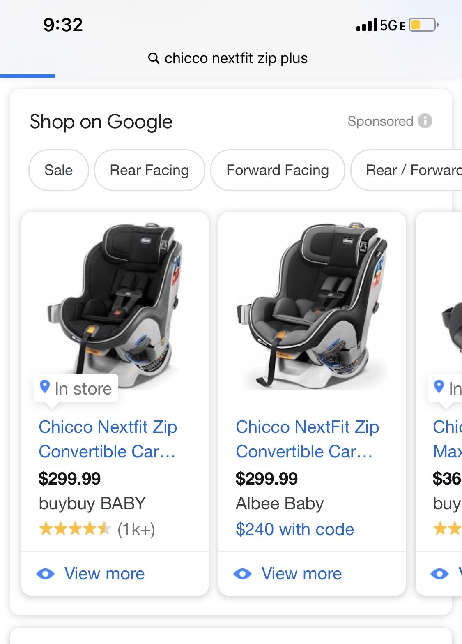Screen dimensions: 462x644
Task: Tap the In store location pin icon
Action: click(x=44, y=387)
